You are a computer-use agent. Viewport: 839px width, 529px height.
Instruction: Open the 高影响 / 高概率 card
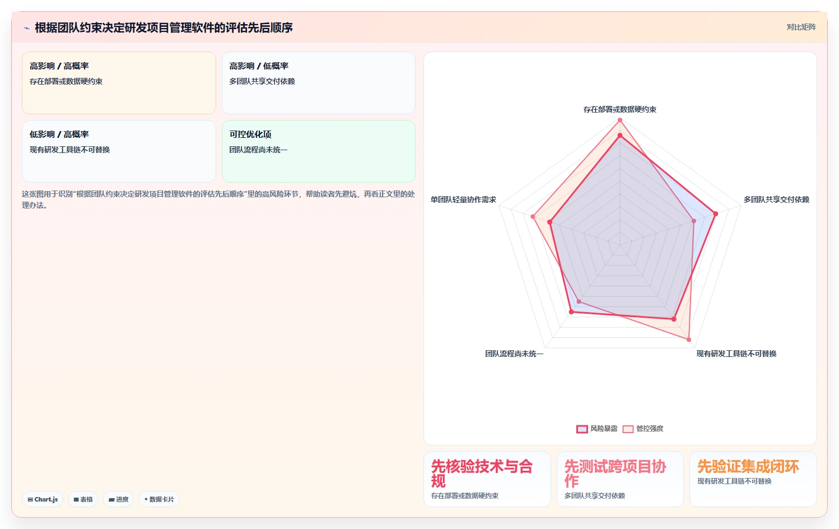(x=119, y=83)
